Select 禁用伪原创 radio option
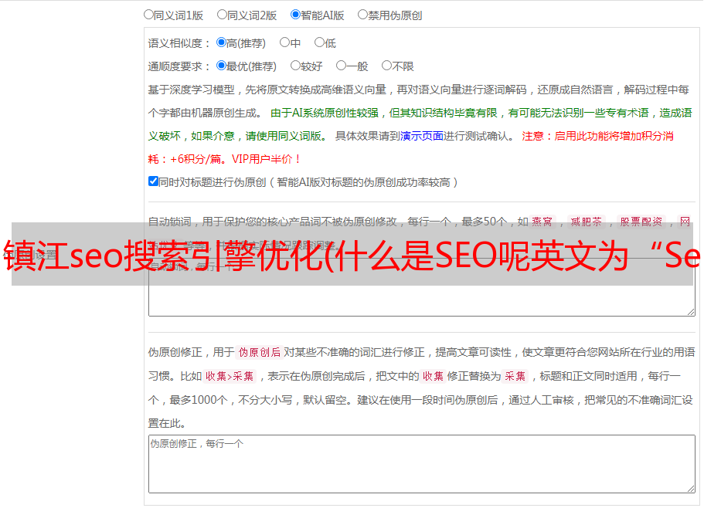This screenshot has width=704, height=508. tap(362, 15)
